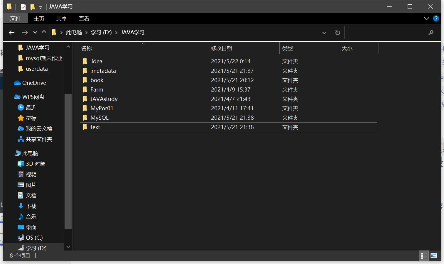Select JAVA学习 in the navigation pane
The width and height of the screenshot is (444, 264).
pyautogui.click(x=38, y=48)
